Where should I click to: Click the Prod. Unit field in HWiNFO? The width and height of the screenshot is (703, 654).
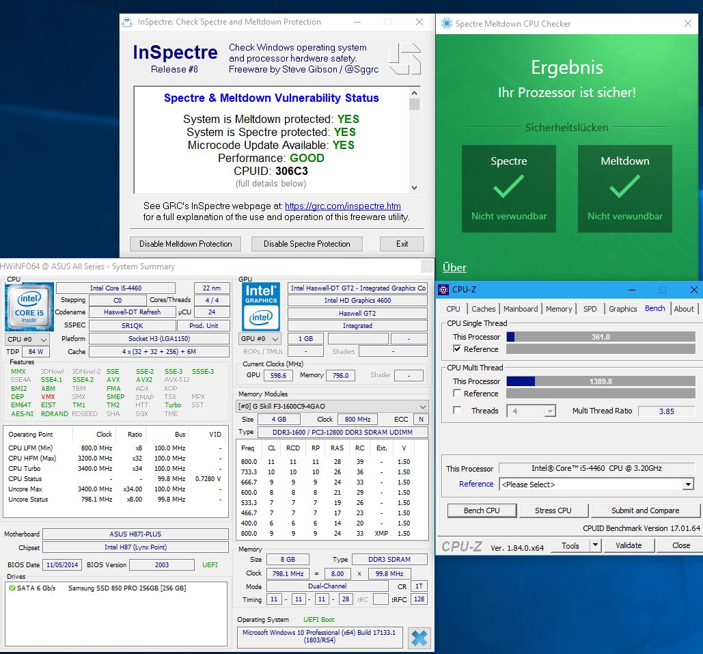pyautogui.click(x=204, y=326)
